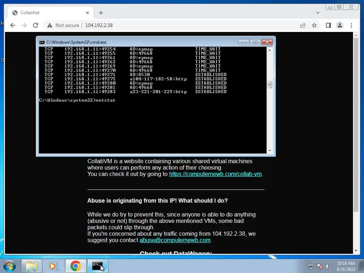The width and height of the screenshot is (364, 273).
Task: Close the cmd.exe window
Action: click(x=267, y=42)
